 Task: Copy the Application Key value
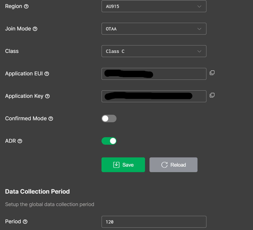212,95
